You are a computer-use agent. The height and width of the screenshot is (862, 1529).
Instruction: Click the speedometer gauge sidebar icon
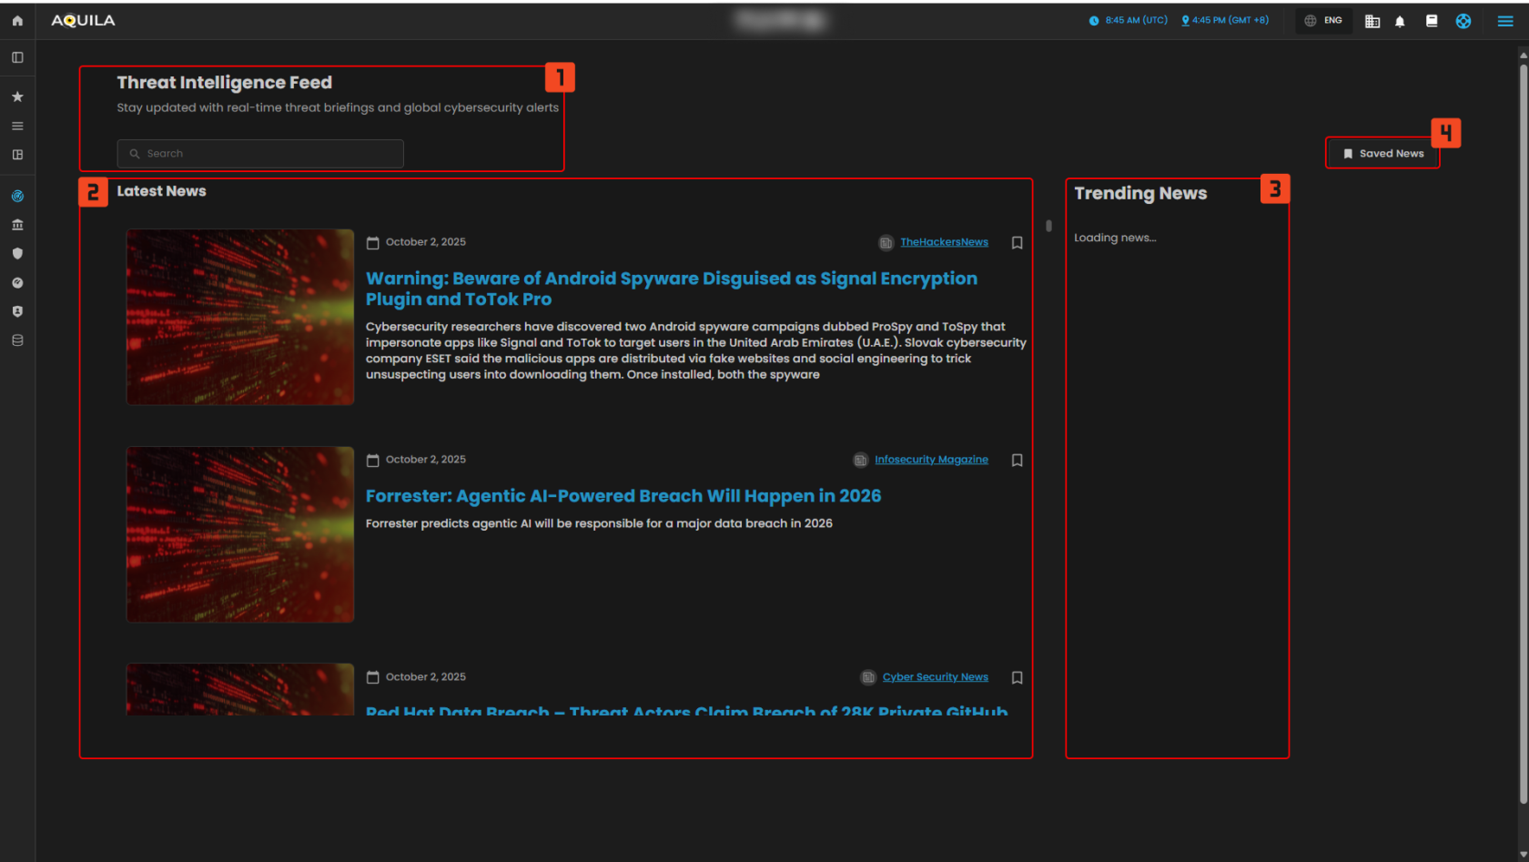tap(17, 283)
